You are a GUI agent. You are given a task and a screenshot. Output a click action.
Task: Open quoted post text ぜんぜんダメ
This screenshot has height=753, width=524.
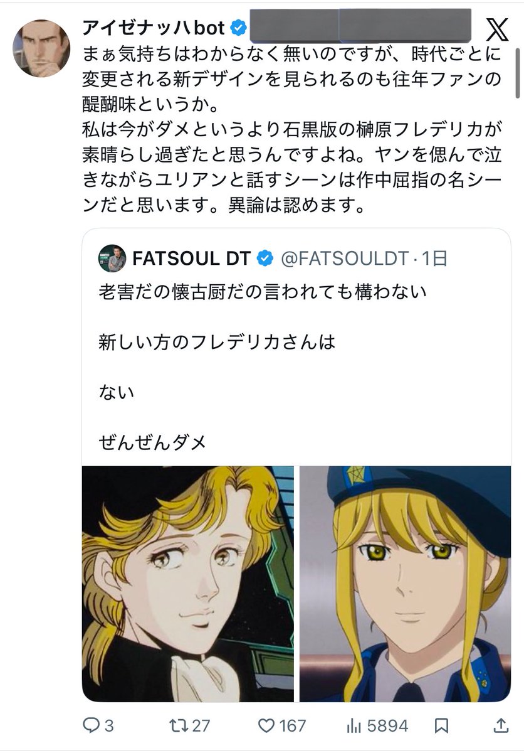[x=152, y=443]
